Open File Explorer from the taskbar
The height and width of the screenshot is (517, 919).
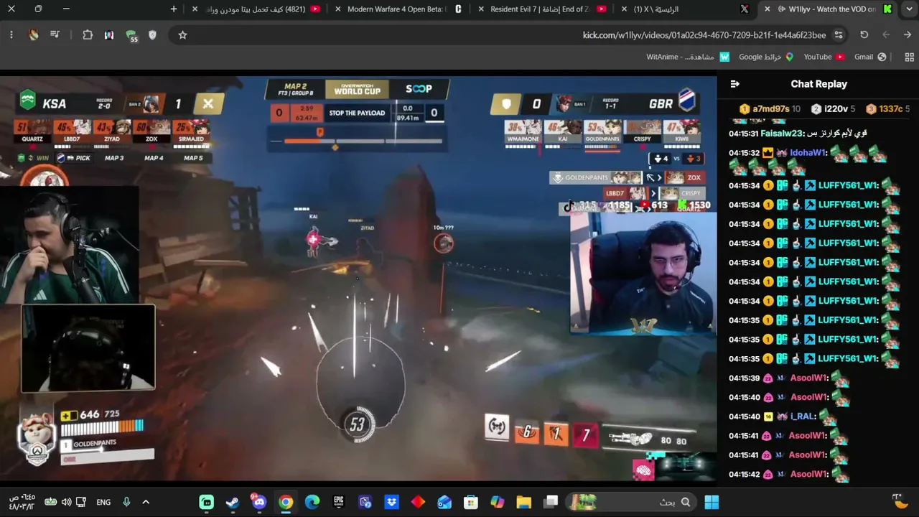tap(523, 502)
